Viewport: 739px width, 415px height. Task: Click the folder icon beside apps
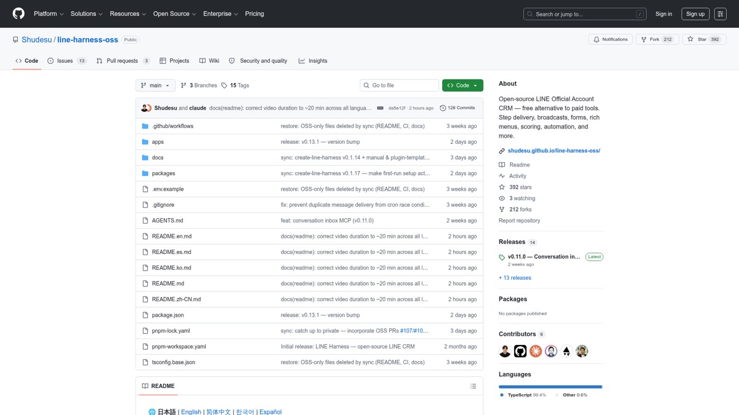[145, 142]
